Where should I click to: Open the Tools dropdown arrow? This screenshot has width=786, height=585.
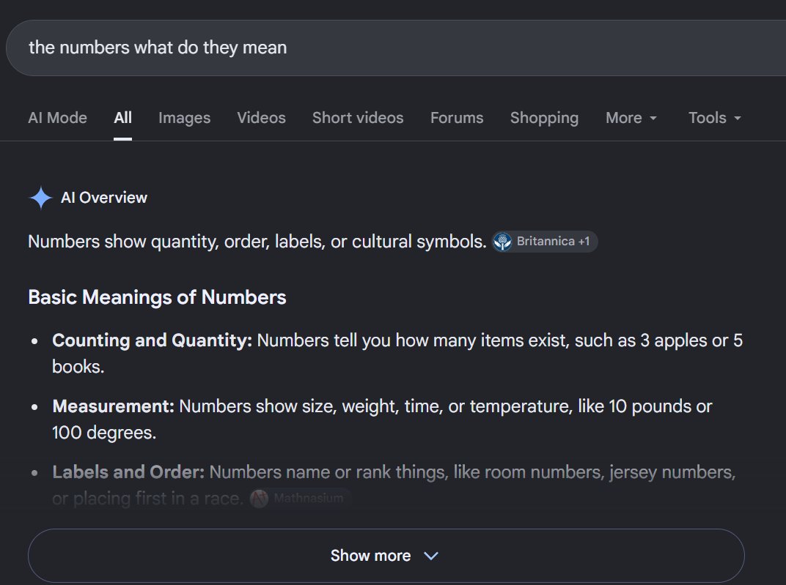click(x=738, y=118)
